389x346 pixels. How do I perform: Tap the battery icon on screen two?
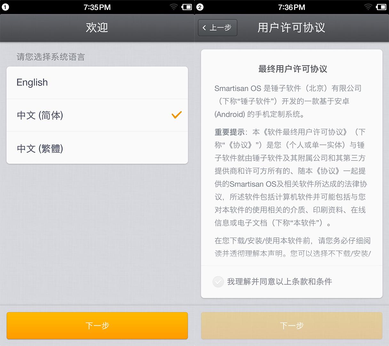tap(381, 7)
